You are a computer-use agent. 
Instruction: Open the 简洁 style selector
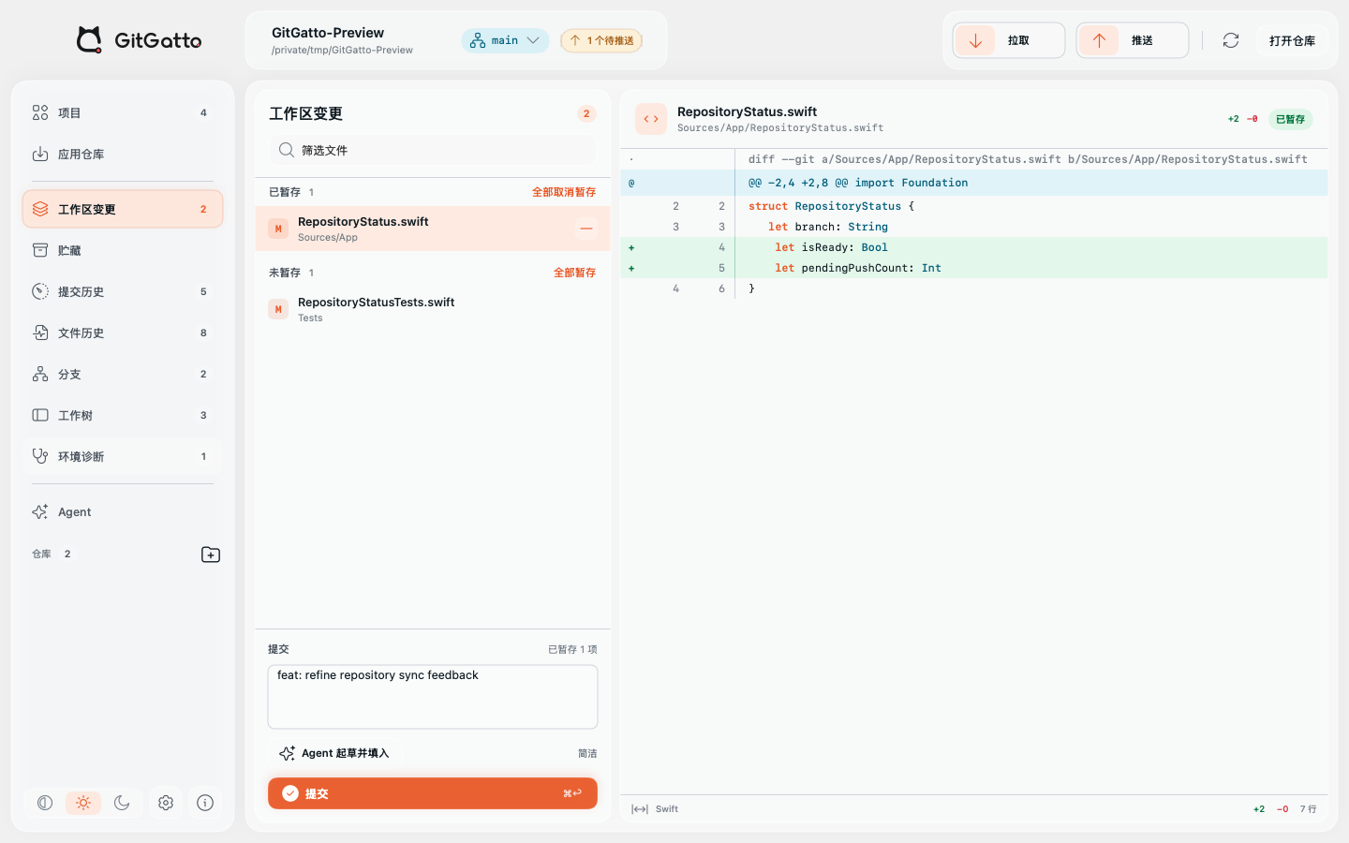tap(587, 753)
